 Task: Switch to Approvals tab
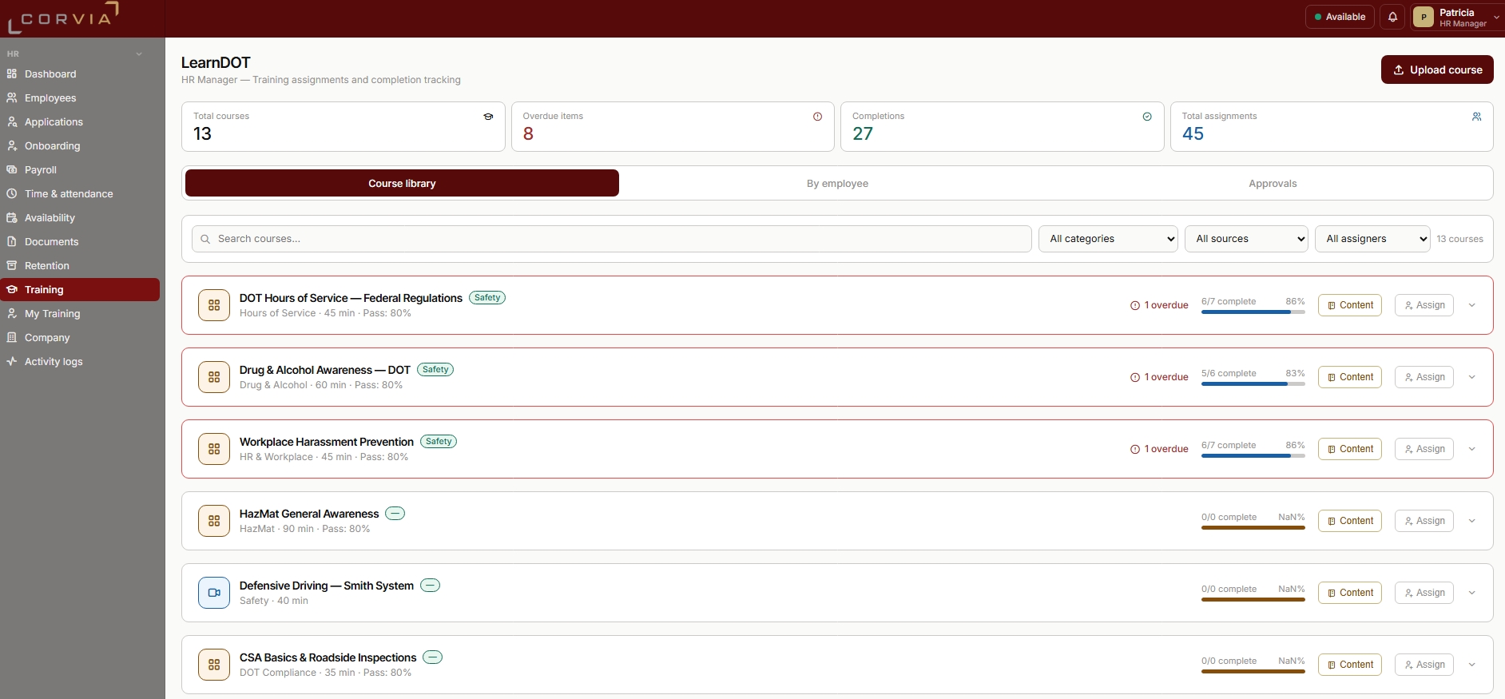pyautogui.click(x=1273, y=183)
